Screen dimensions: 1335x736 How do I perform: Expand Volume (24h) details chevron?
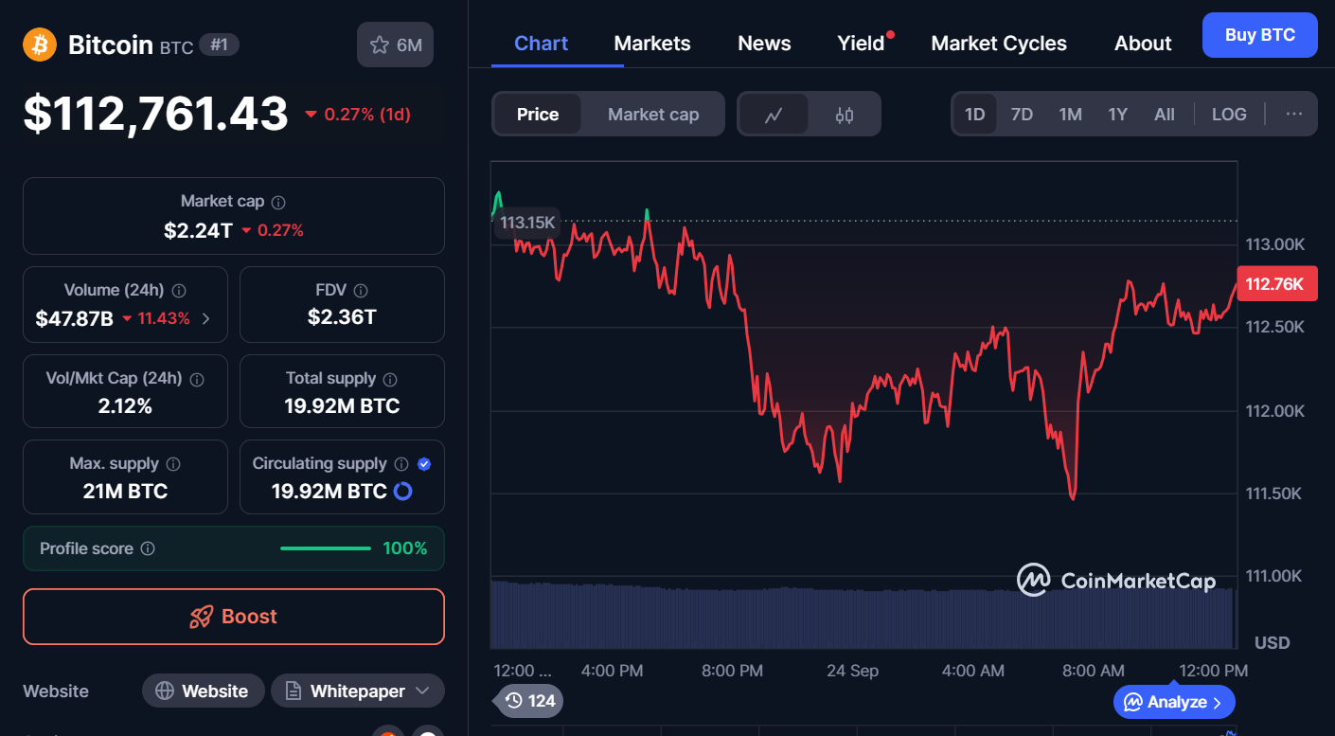(x=206, y=318)
